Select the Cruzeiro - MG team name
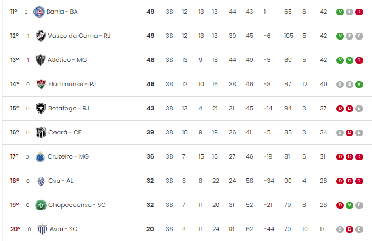This screenshot has width=372, height=241. click(x=68, y=156)
